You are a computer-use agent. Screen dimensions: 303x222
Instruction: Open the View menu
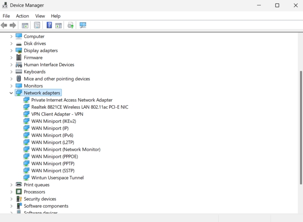pyautogui.click(x=40, y=16)
